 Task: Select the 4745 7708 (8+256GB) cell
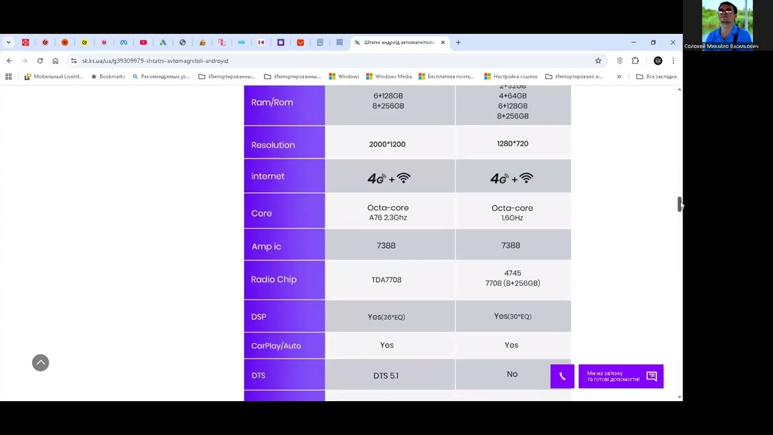click(513, 280)
